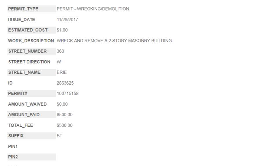Click the PERMIT_TYPE field label
This screenshot has height=166, width=264.
coord(23,9)
